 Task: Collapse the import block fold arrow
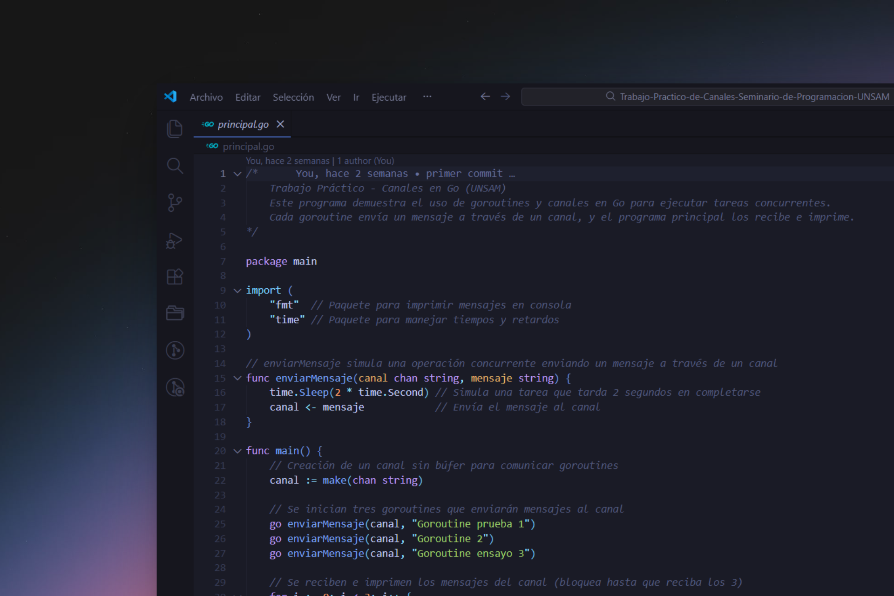237,291
